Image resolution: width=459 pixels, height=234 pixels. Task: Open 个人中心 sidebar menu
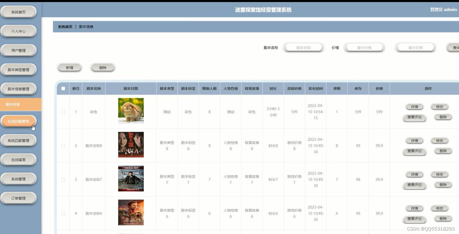pyautogui.click(x=18, y=31)
